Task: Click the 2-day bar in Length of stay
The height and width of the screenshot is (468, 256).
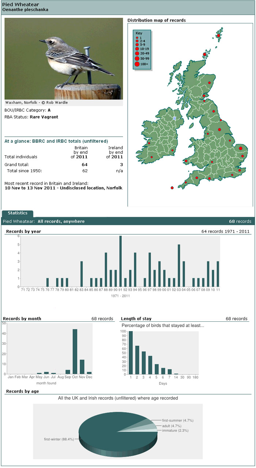Action: [x=137, y=360]
